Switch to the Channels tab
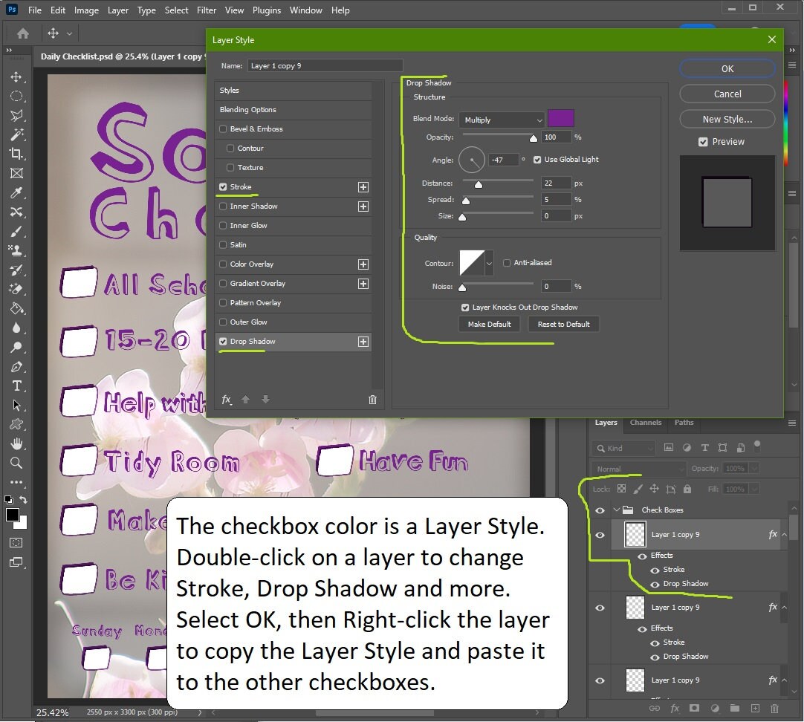The image size is (804, 722). [x=645, y=423]
